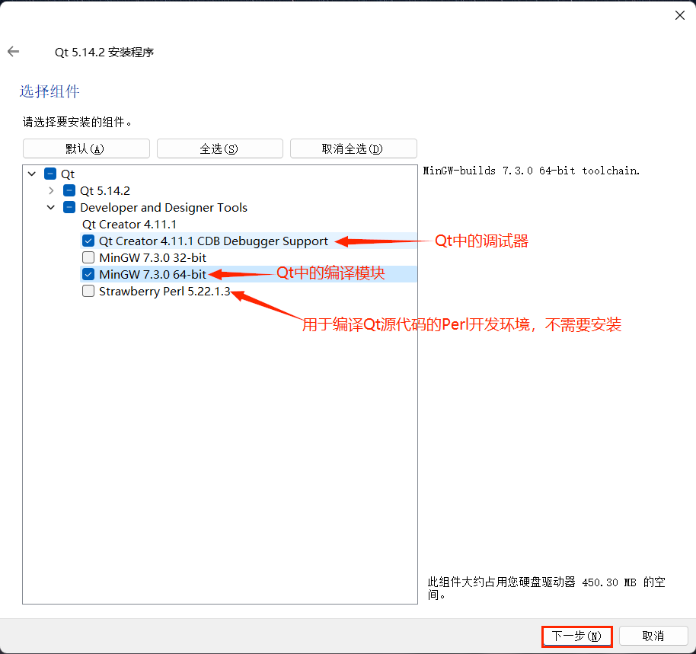Select the Qt Creator 4.11.1 CDB Debugger Support label
The image size is (696, 654).
pos(213,241)
